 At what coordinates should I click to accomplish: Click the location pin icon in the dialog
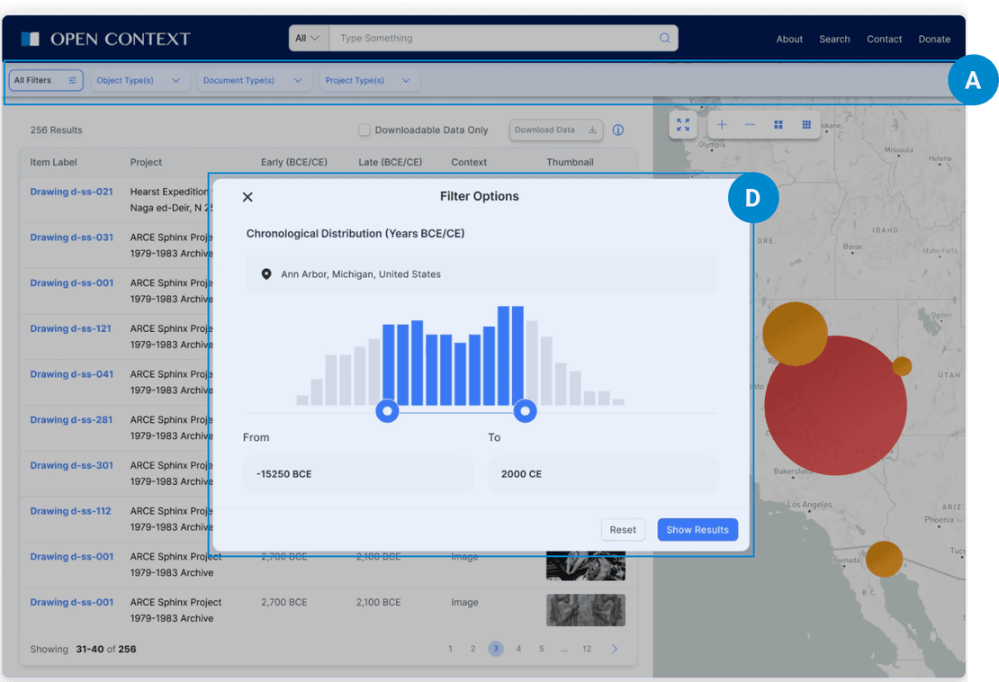pyautogui.click(x=266, y=274)
